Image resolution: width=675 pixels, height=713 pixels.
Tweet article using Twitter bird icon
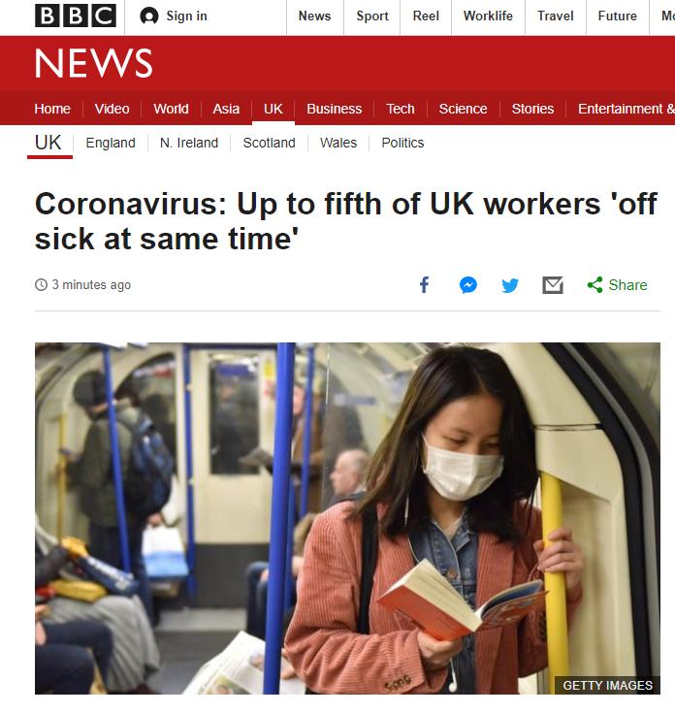pos(509,285)
